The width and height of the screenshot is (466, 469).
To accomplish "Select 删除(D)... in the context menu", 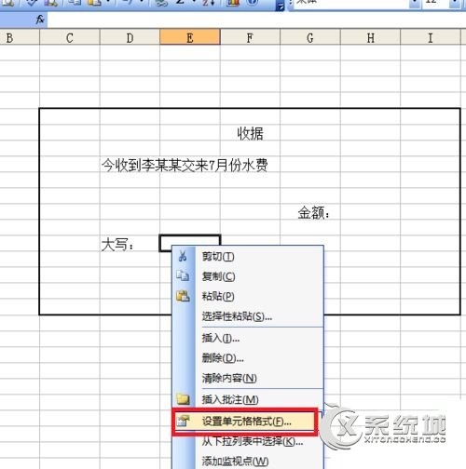I will (x=247, y=358).
